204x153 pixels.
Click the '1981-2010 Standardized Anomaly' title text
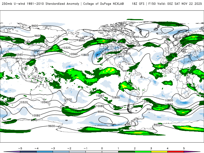click(x=53, y=4)
